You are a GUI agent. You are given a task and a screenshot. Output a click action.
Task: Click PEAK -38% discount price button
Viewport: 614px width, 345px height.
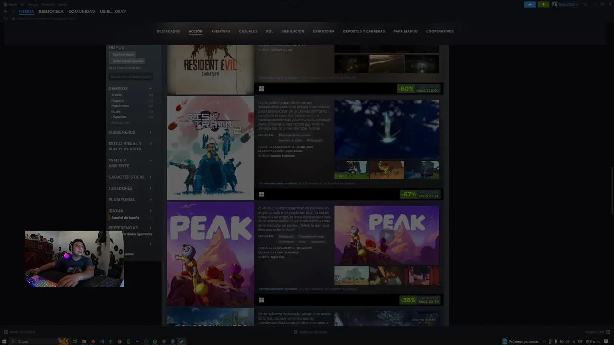(421, 300)
